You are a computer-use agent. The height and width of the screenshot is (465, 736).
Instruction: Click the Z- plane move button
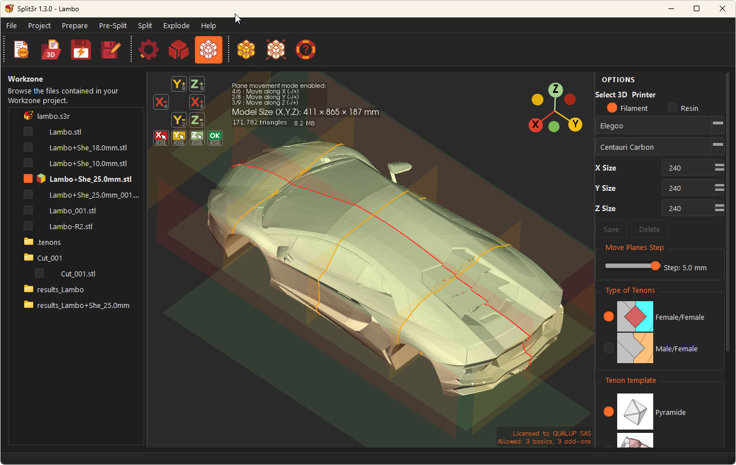[x=197, y=120]
